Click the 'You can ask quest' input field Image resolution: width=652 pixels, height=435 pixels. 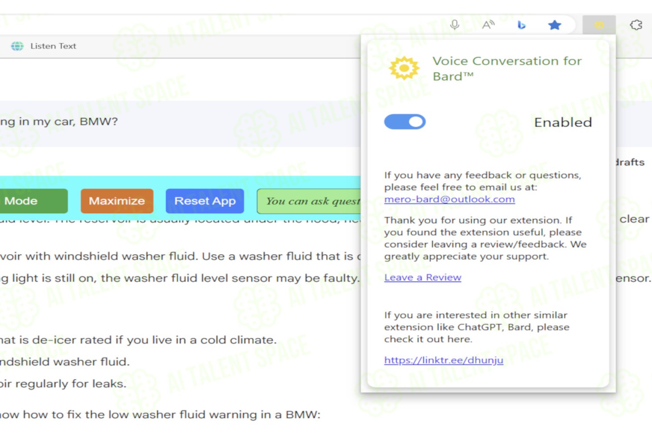[309, 201]
